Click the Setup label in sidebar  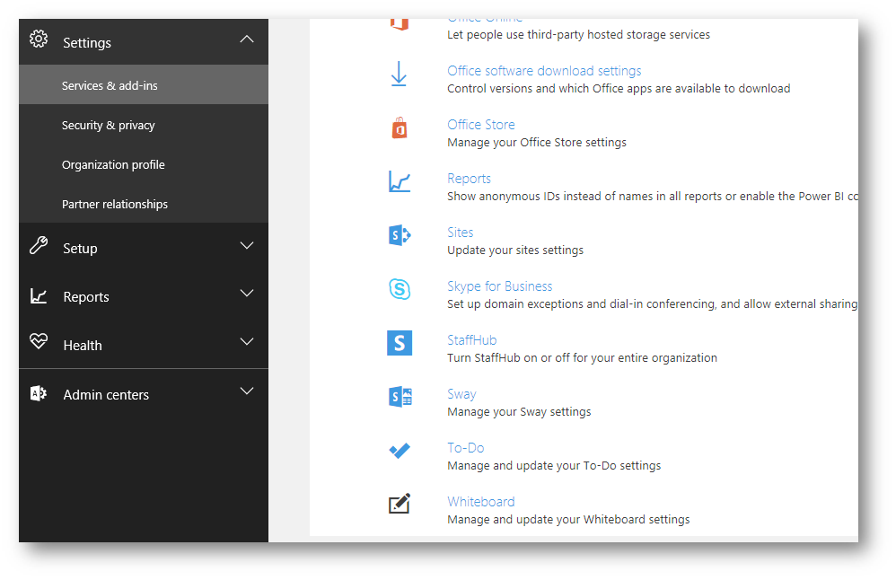pos(80,249)
